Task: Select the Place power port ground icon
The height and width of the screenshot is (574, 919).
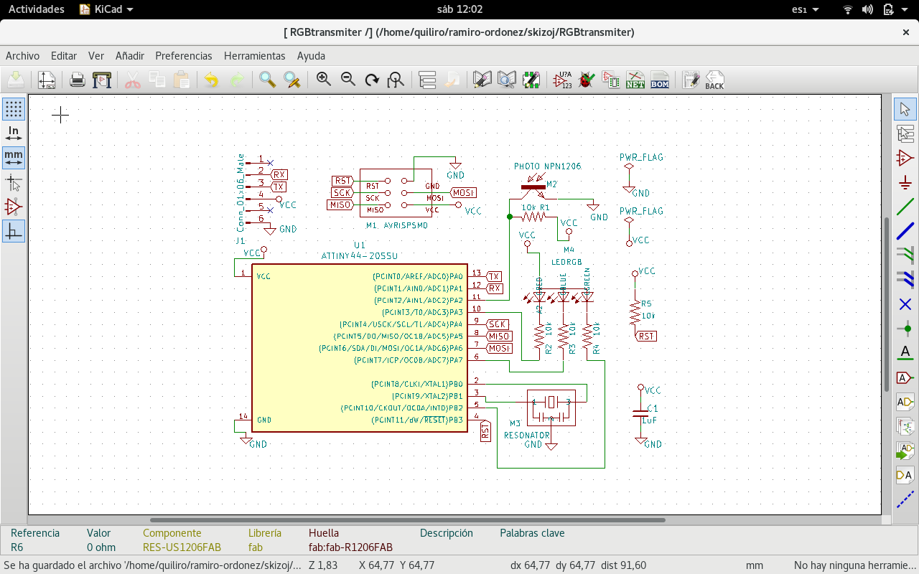Action: pyautogui.click(x=905, y=182)
